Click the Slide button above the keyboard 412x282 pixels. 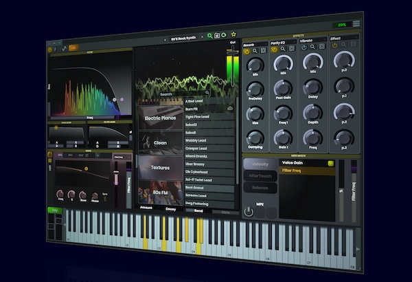coord(225,213)
